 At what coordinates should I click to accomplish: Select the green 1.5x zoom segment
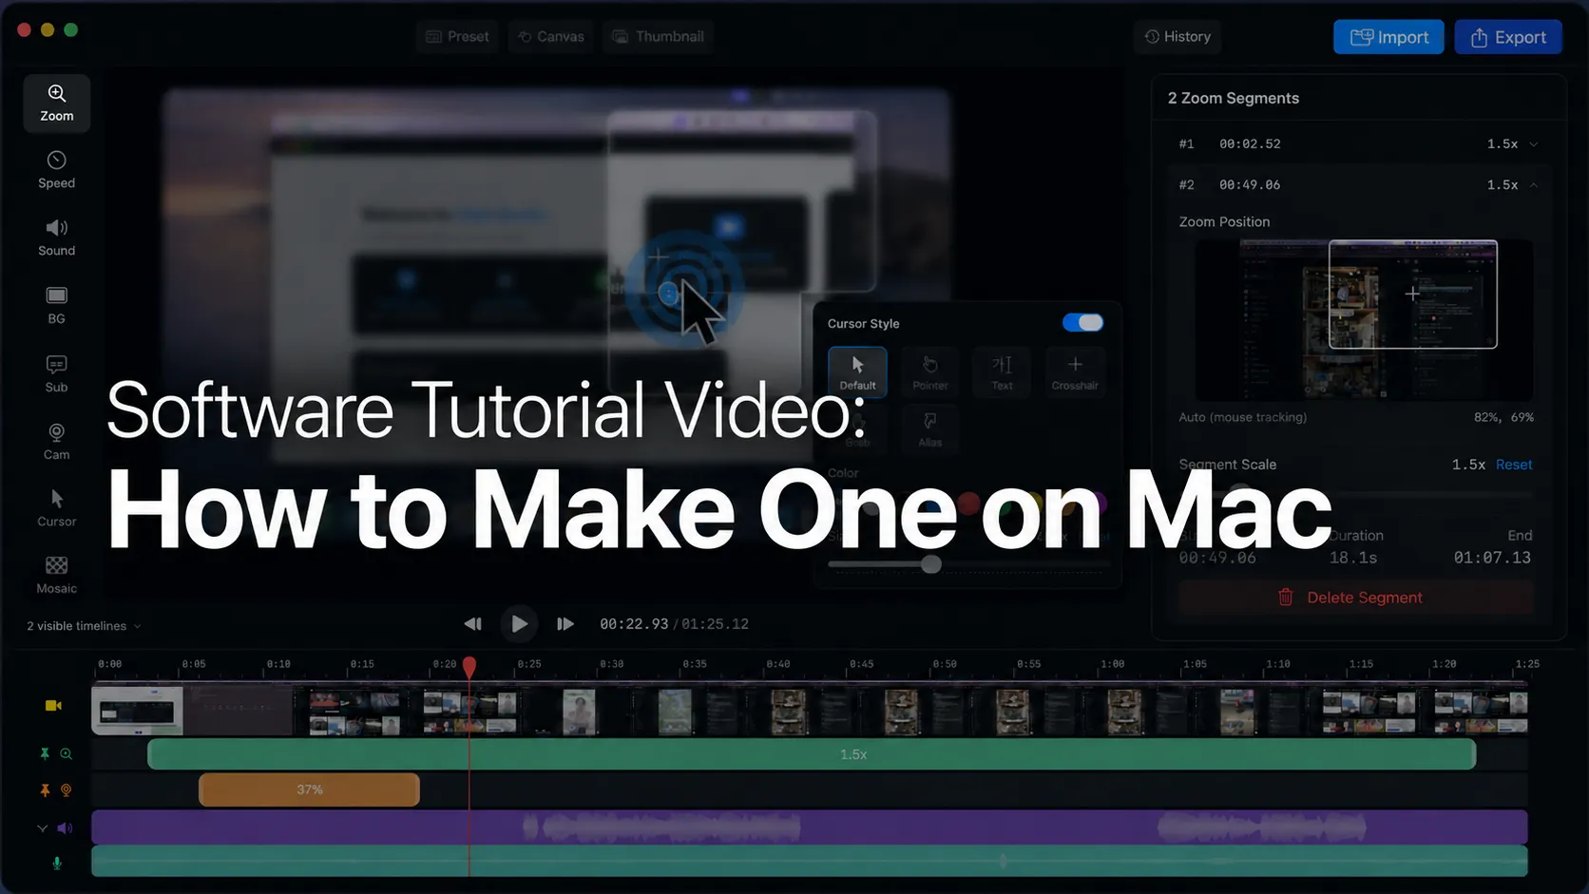(812, 754)
